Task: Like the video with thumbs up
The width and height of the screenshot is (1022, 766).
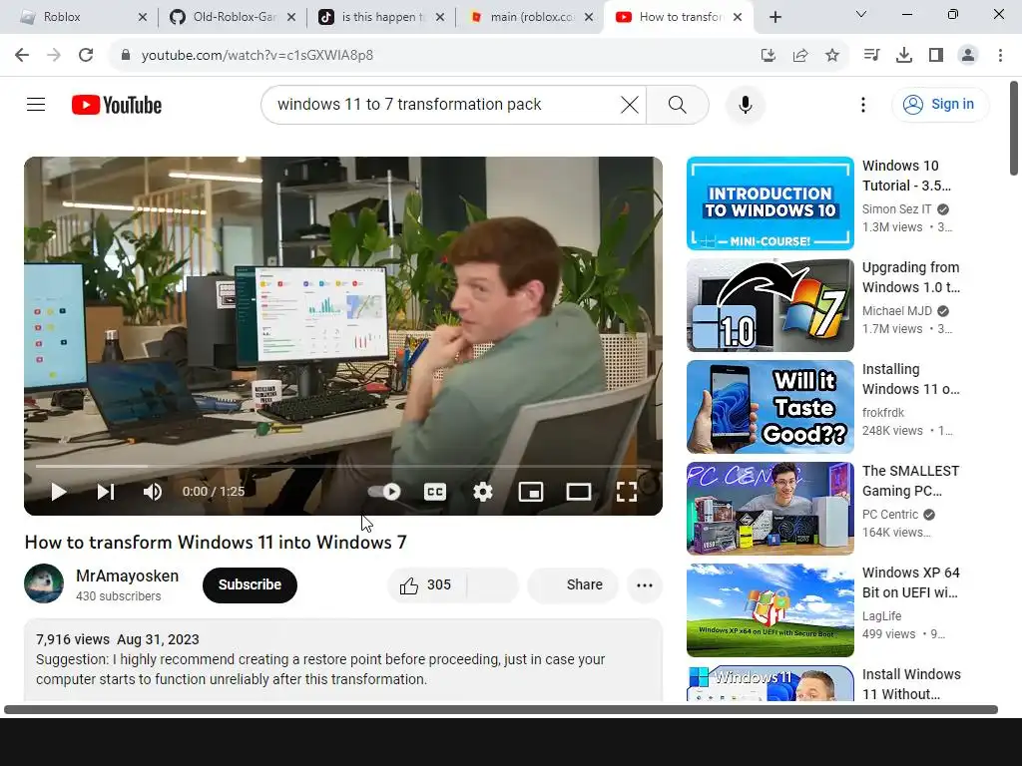Action: pos(427,584)
